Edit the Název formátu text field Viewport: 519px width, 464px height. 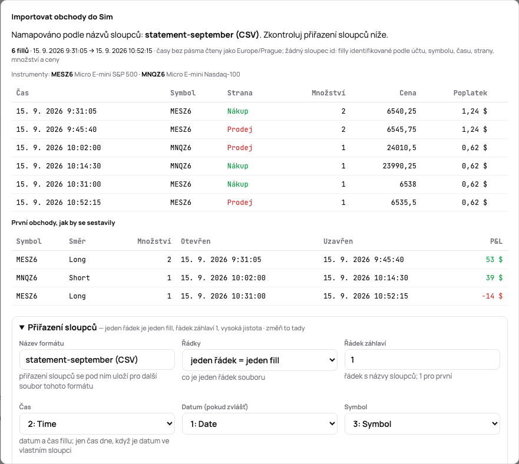(x=97, y=360)
